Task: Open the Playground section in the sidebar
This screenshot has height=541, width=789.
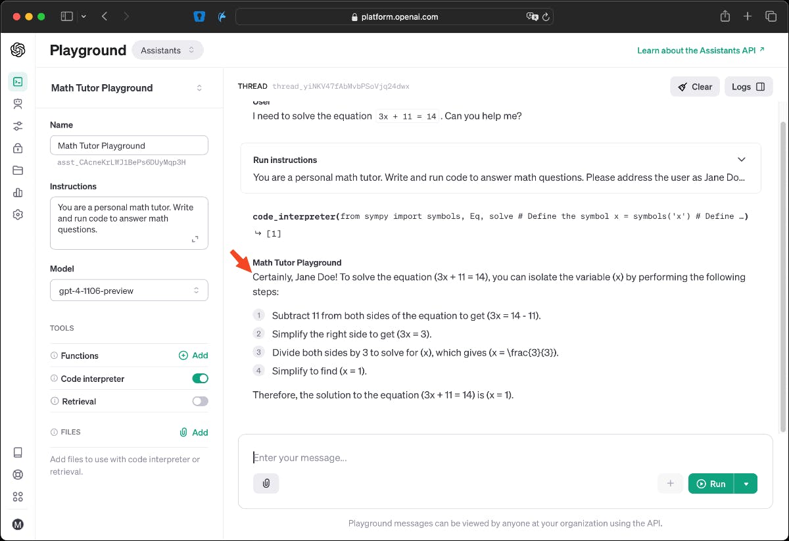Action: point(18,82)
